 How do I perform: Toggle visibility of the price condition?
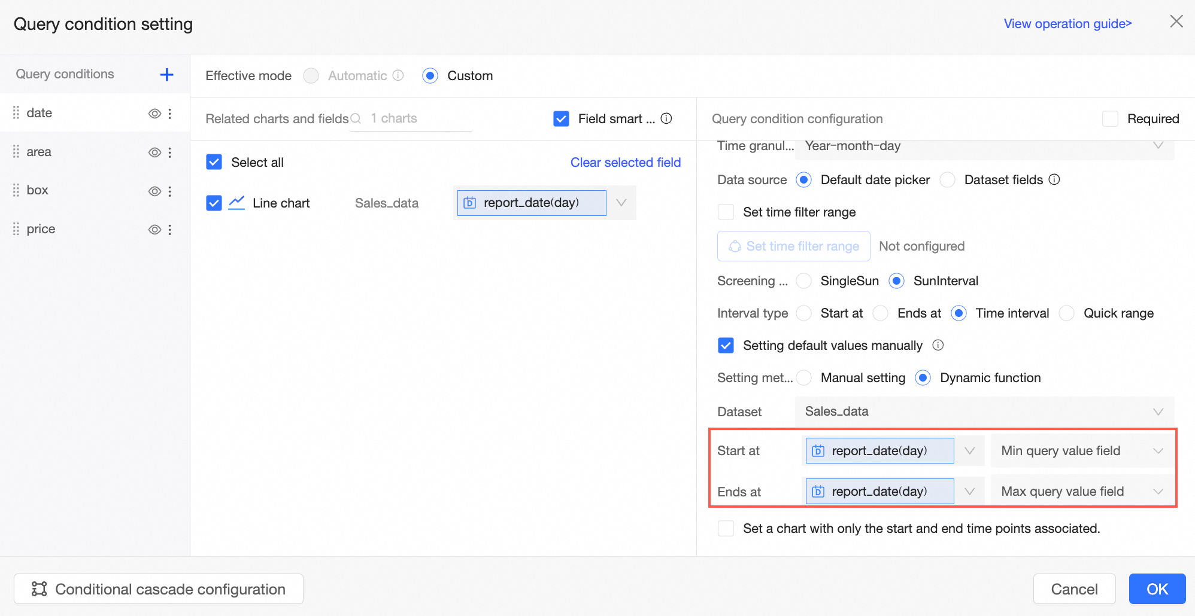point(154,230)
